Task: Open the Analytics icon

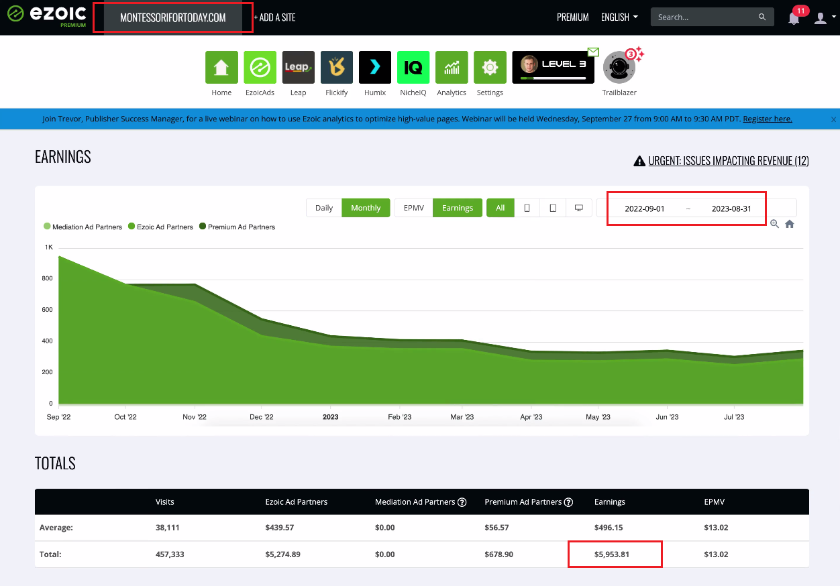Action: click(x=452, y=68)
